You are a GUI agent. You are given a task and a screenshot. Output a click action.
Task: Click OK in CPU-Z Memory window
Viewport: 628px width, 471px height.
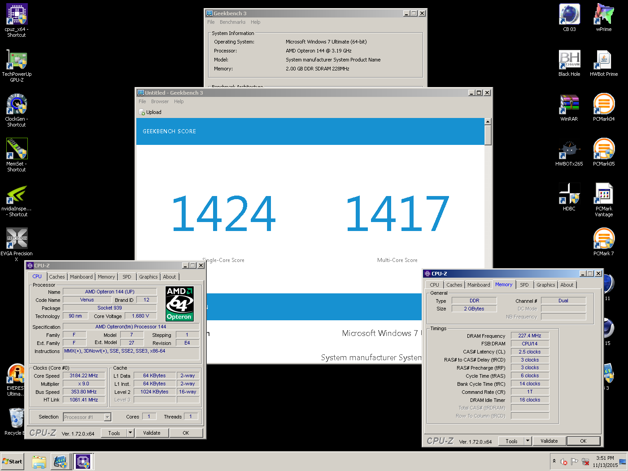pos(583,441)
